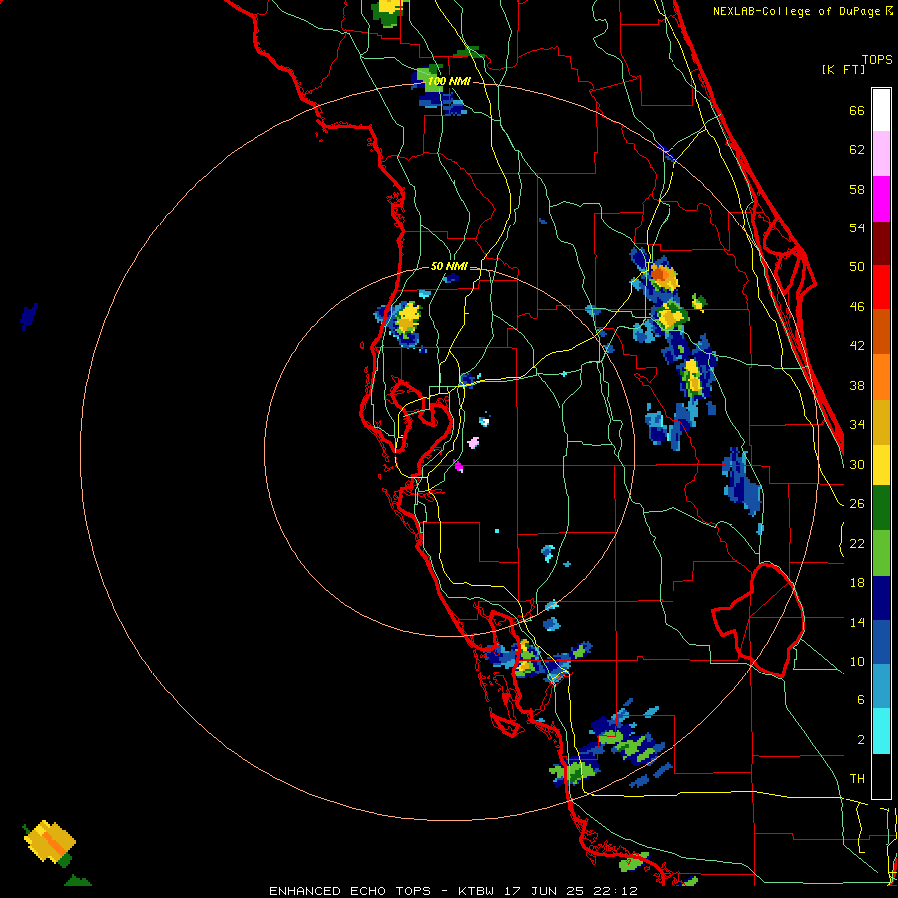Select the 30 value on the legend
Screen dimensions: 898x898
click(857, 464)
